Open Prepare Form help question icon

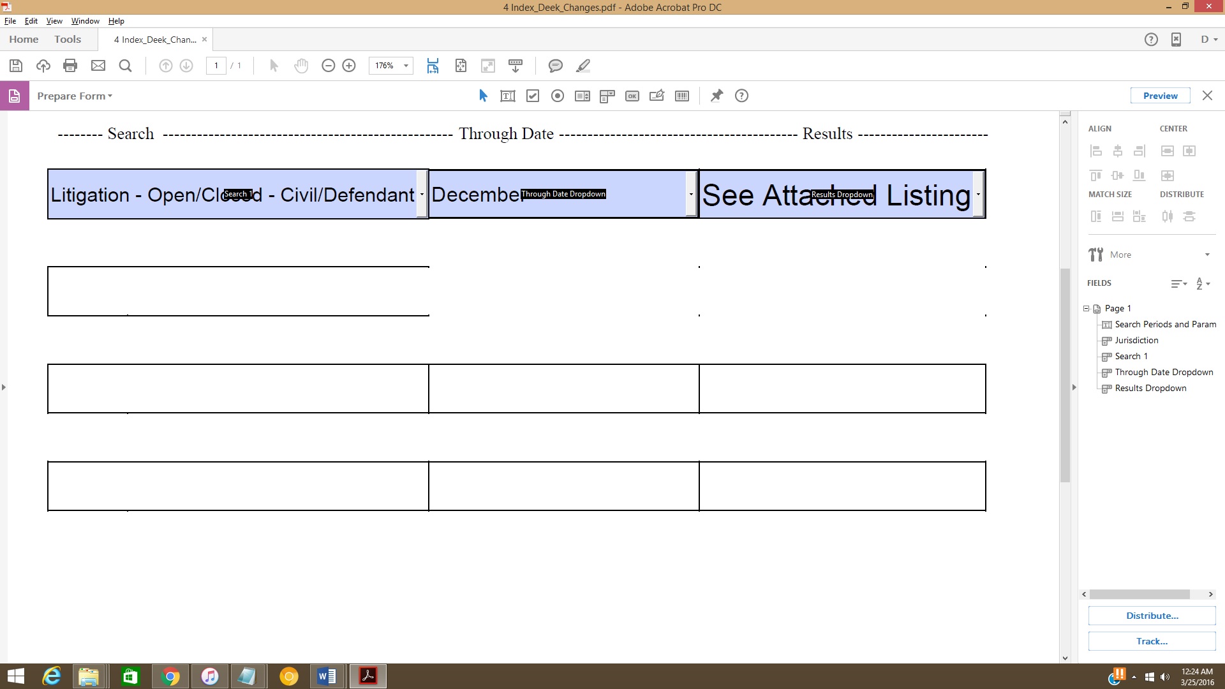(741, 96)
